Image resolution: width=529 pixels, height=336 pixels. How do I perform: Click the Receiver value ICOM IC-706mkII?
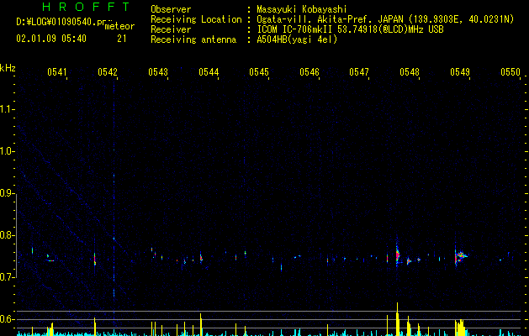point(295,29)
